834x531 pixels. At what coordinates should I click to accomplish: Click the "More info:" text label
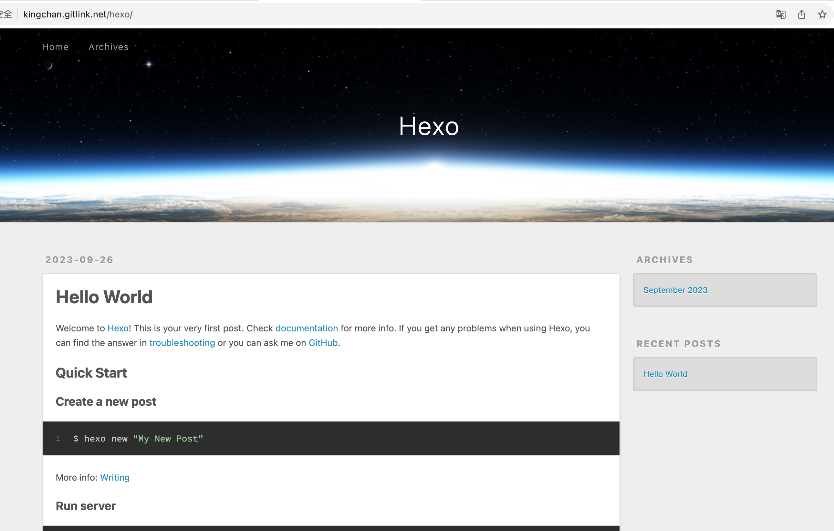pos(77,477)
